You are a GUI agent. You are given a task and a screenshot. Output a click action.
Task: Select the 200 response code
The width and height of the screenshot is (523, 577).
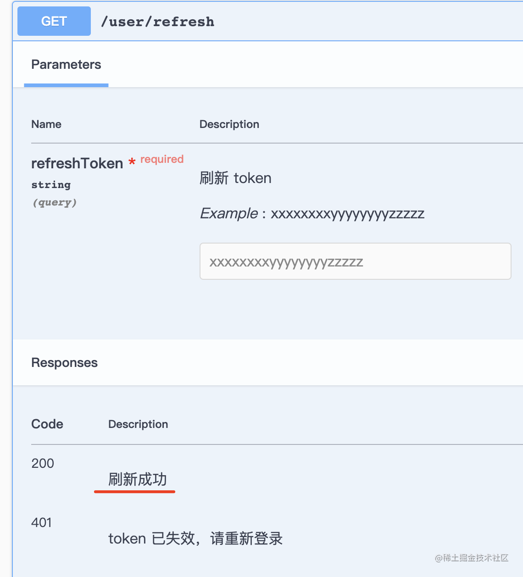click(43, 463)
